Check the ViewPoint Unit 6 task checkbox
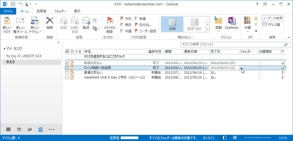 coord(67,77)
